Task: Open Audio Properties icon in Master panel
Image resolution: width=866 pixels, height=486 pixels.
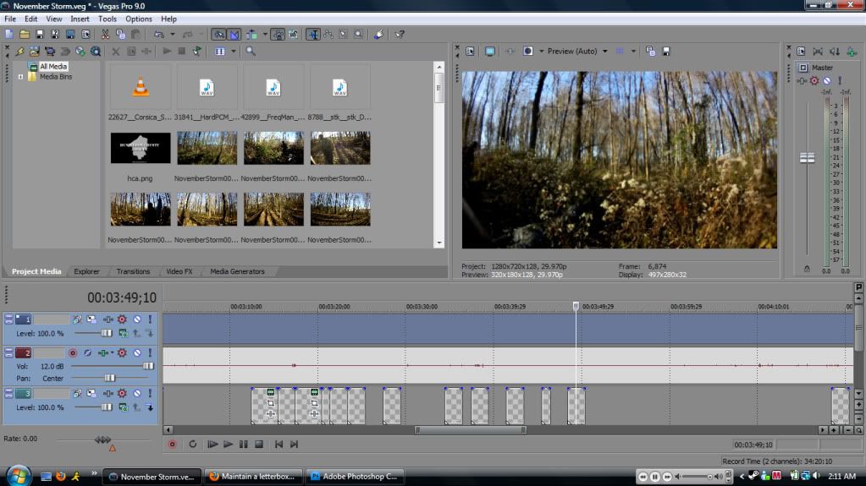Action: point(801,52)
